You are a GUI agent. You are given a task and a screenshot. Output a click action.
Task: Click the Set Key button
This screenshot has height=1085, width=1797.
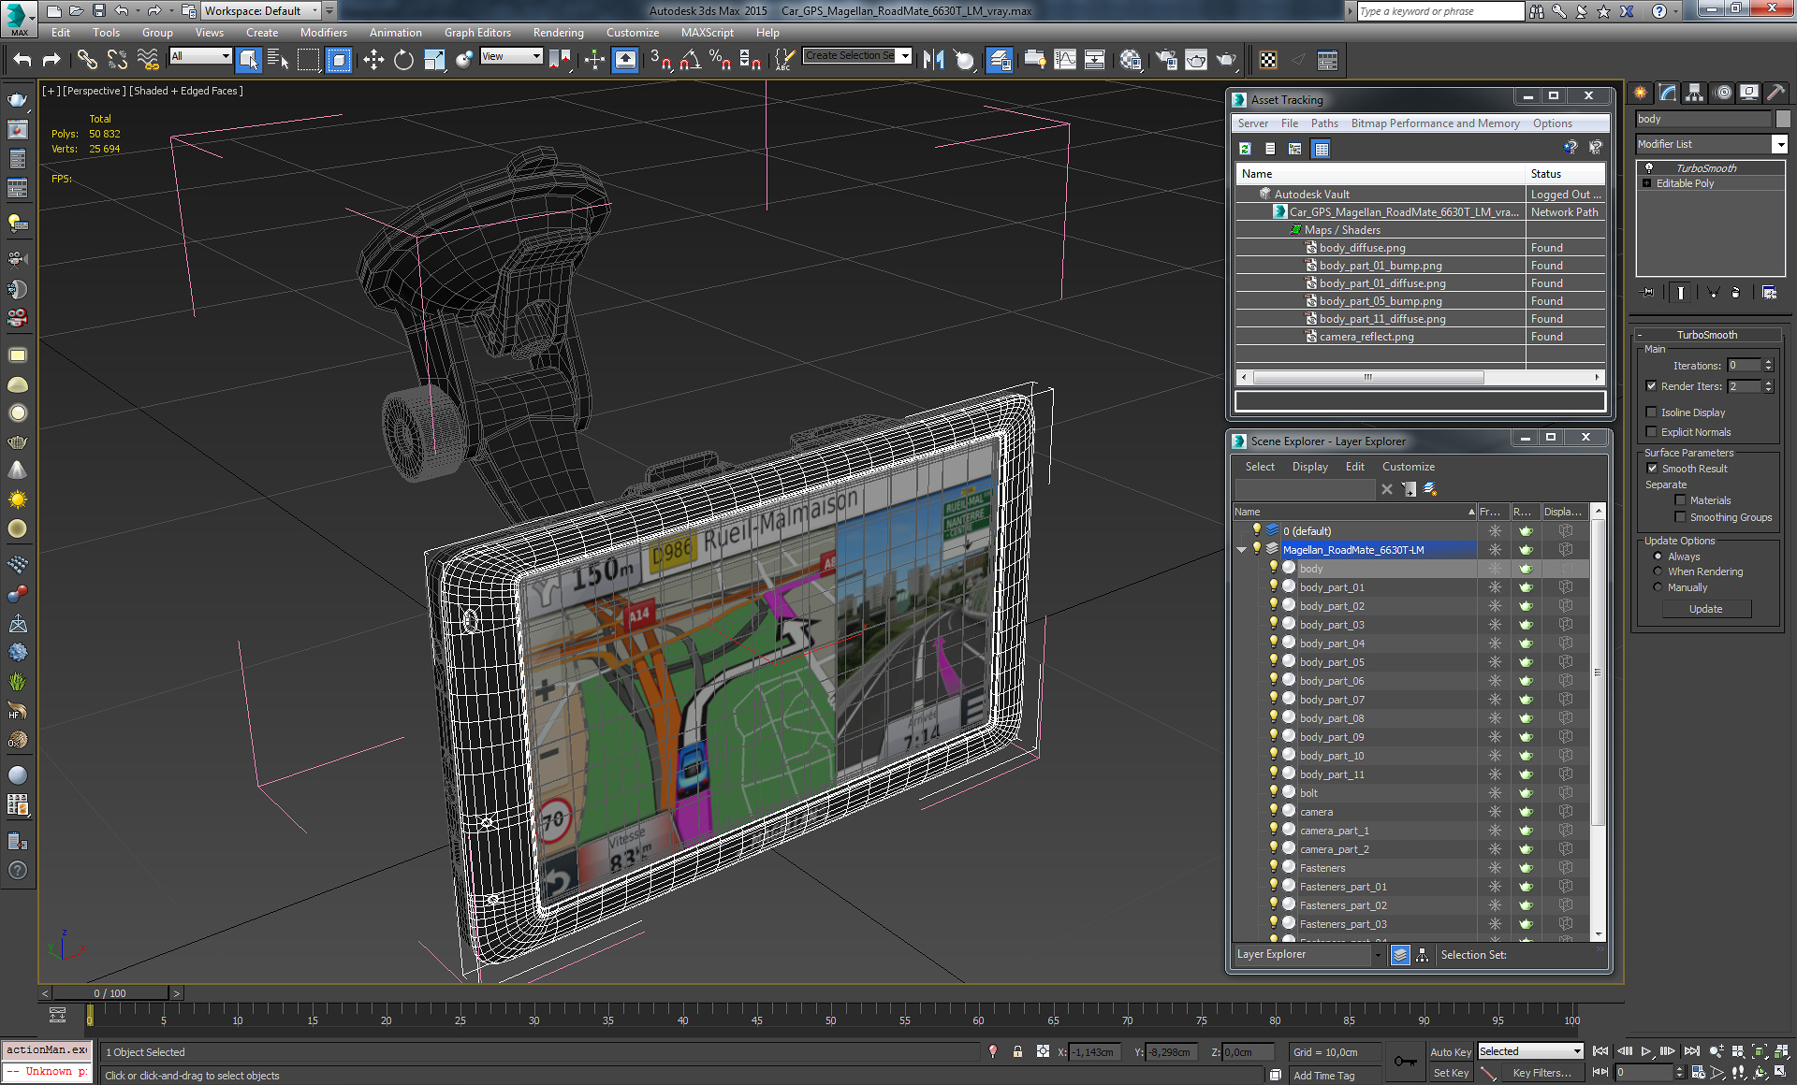[1450, 1073]
